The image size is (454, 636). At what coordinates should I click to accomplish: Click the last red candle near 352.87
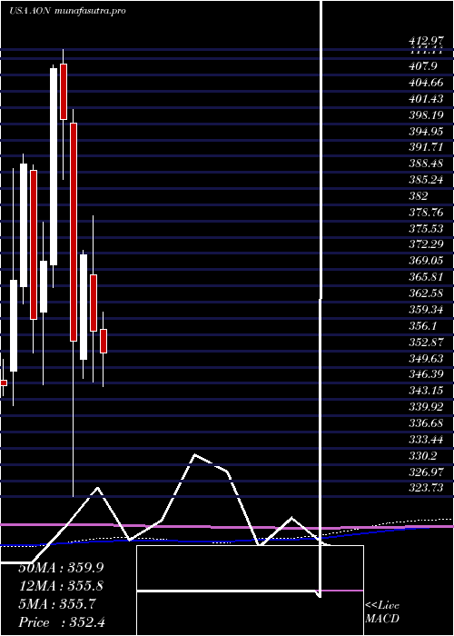104,341
